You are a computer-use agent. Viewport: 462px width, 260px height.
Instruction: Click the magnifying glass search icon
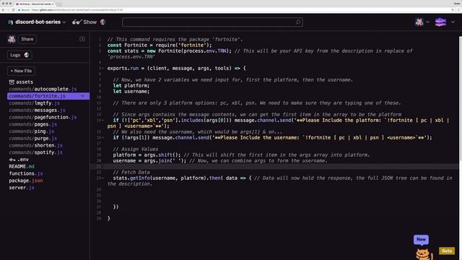click(298, 22)
